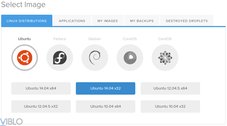Click the Debian text label

click(95, 39)
